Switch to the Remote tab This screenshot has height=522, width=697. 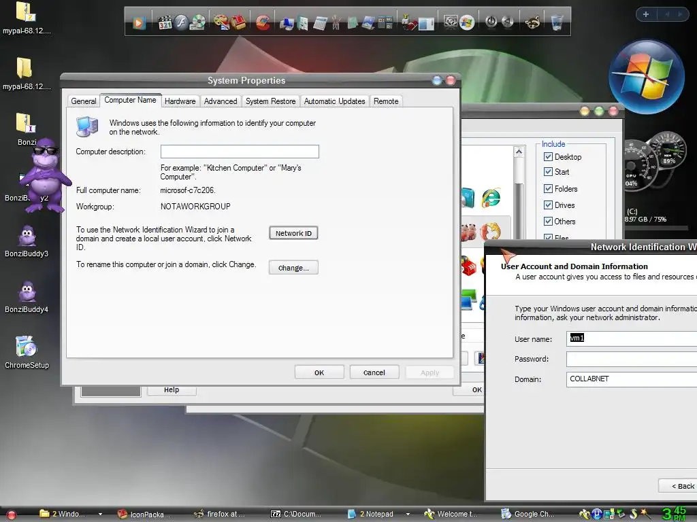click(386, 101)
